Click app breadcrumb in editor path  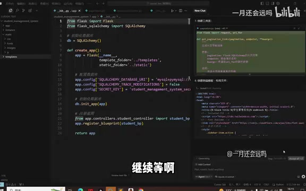(x=94, y=17)
